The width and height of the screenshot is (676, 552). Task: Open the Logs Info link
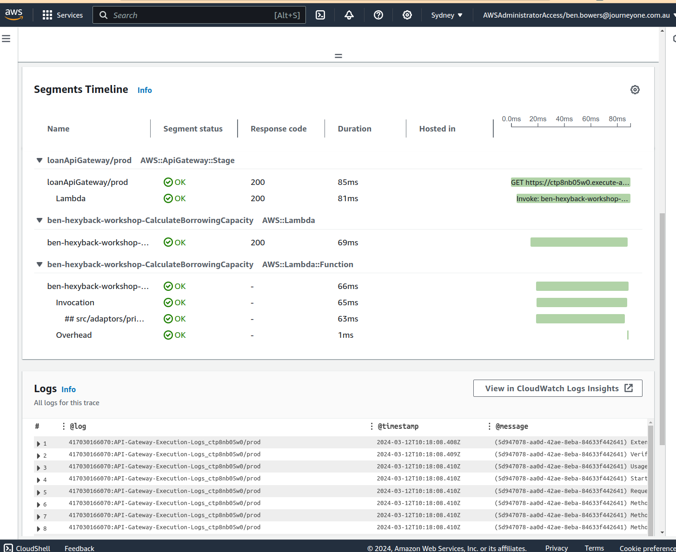(x=68, y=389)
